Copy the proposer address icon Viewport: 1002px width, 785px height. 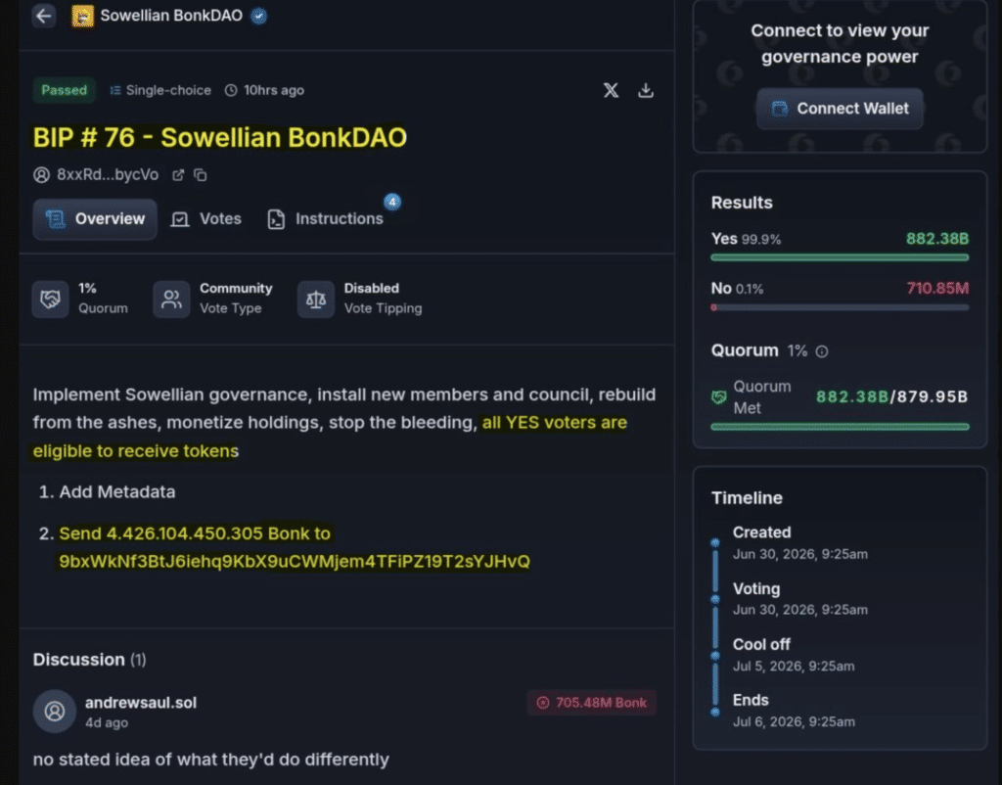click(201, 175)
